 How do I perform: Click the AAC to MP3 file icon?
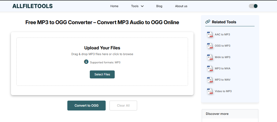tap(210, 35)
